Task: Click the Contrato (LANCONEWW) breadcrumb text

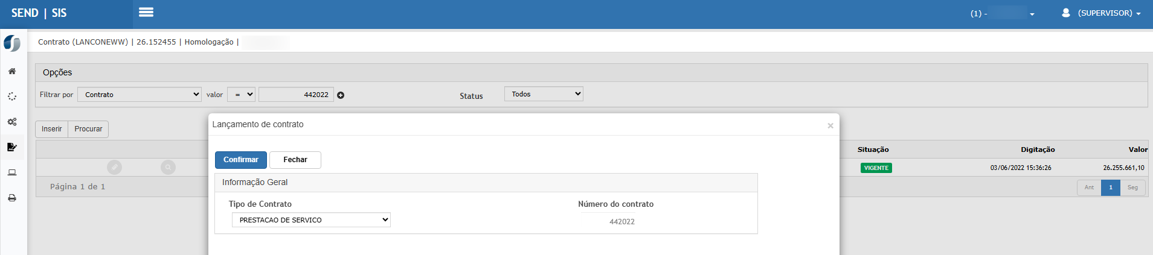Action: (x=83, y=42)
